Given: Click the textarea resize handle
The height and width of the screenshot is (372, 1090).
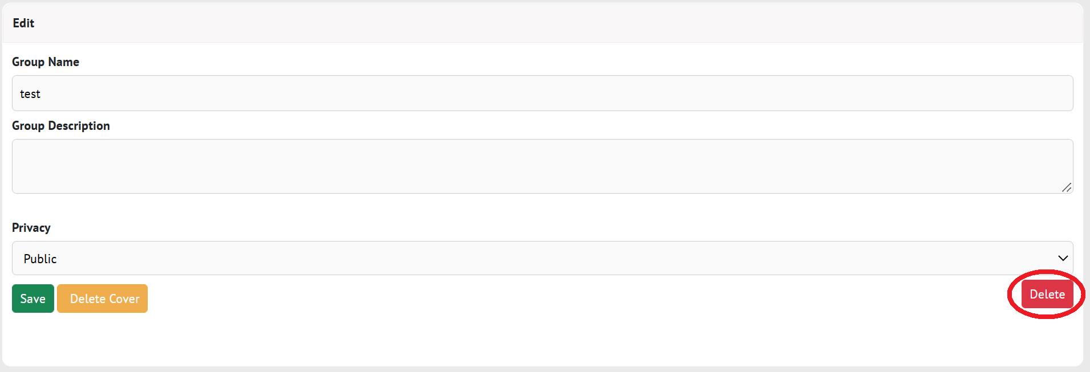Looking at the screenshot, I should [1067, 187].
